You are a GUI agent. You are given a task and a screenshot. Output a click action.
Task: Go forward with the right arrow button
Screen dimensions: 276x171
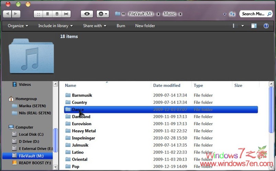16,14
